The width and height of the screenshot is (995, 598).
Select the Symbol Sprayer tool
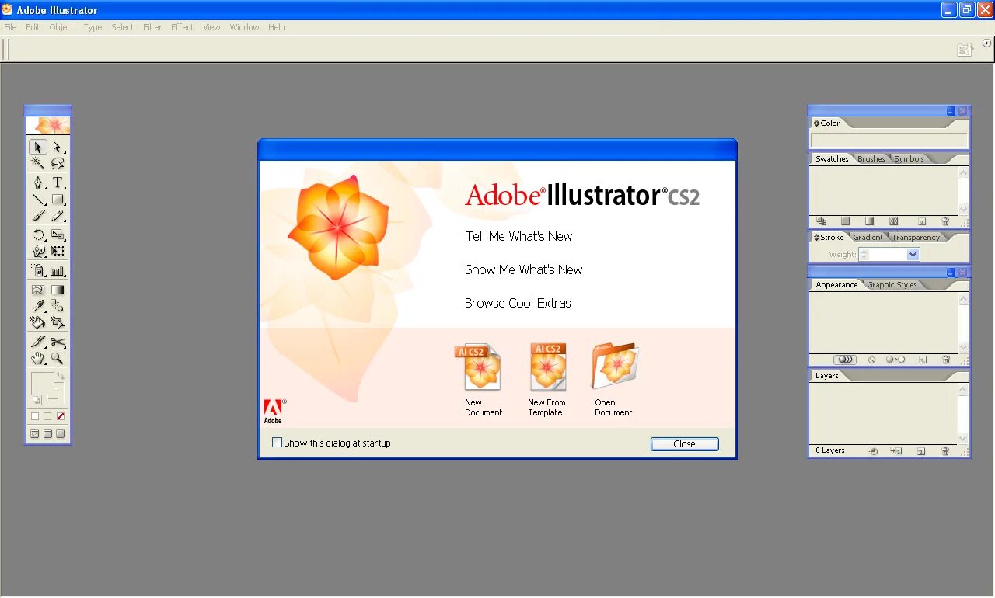pos(37,270)
